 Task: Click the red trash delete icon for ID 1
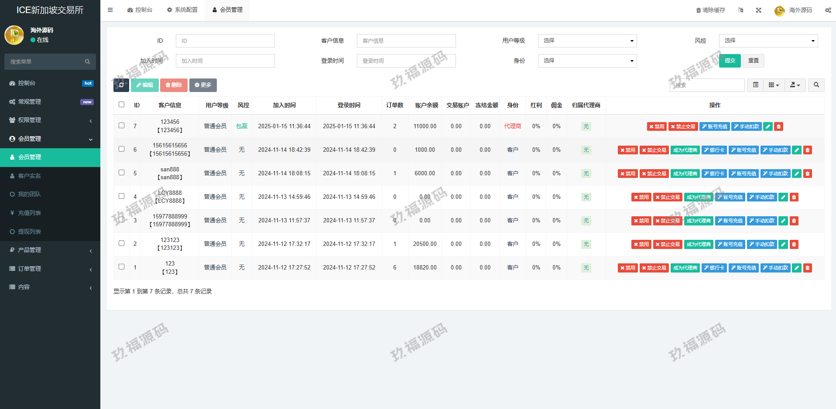808,268
